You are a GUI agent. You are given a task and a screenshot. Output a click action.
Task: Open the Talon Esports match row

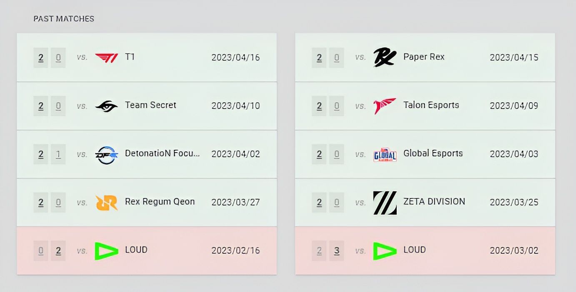424,105
